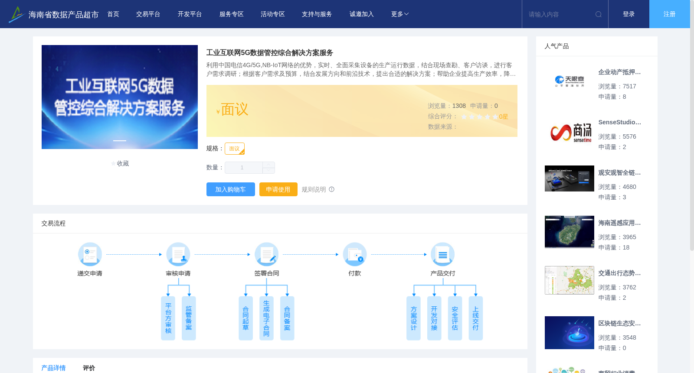This screenshot has height=373, width=694.
Task: Click the 递交申请 step icon
Action: pyautogui.click(x=90, y=254)
